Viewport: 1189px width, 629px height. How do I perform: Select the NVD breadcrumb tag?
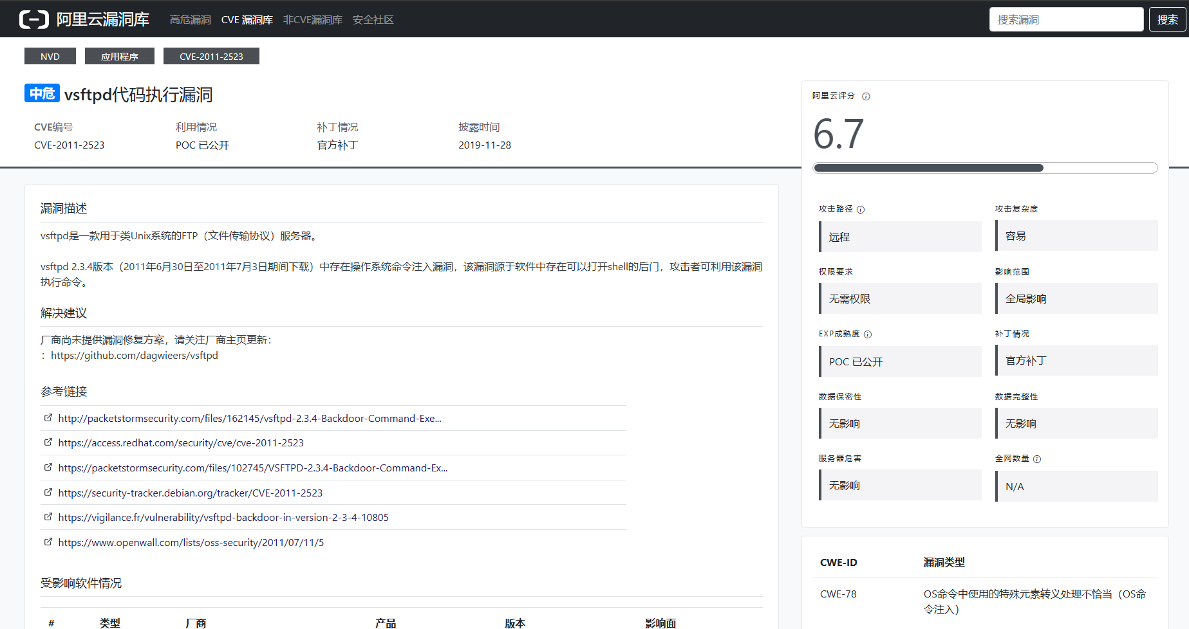coord(50,56)
